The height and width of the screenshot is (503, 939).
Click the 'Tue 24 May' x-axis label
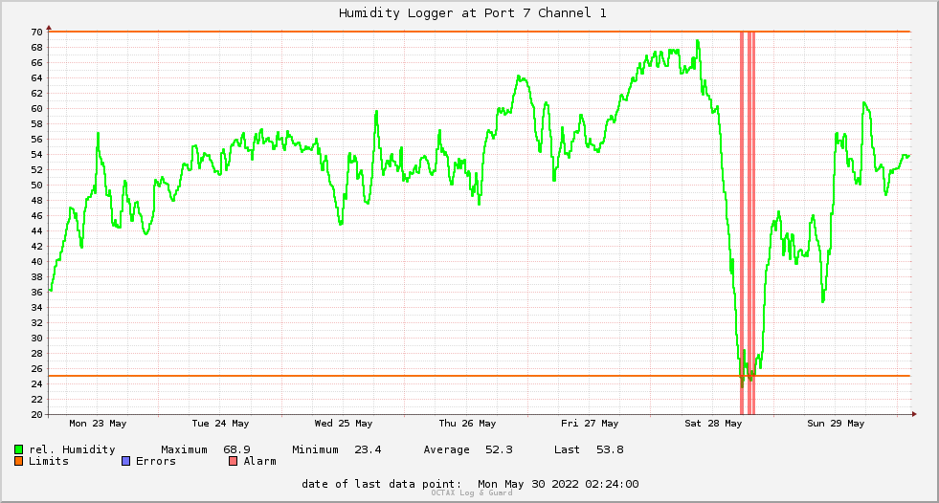tap(220, 424)
